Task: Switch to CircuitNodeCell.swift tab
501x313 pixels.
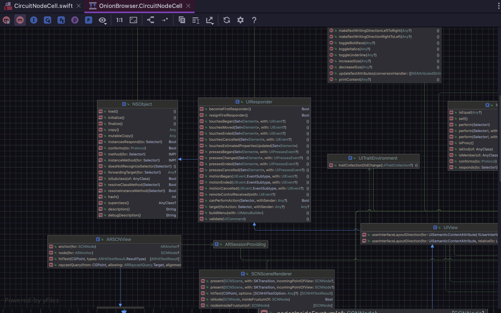Action: click(43, 6)
